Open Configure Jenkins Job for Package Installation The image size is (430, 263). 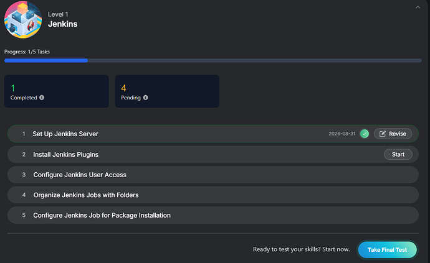(x=213, y=215)
